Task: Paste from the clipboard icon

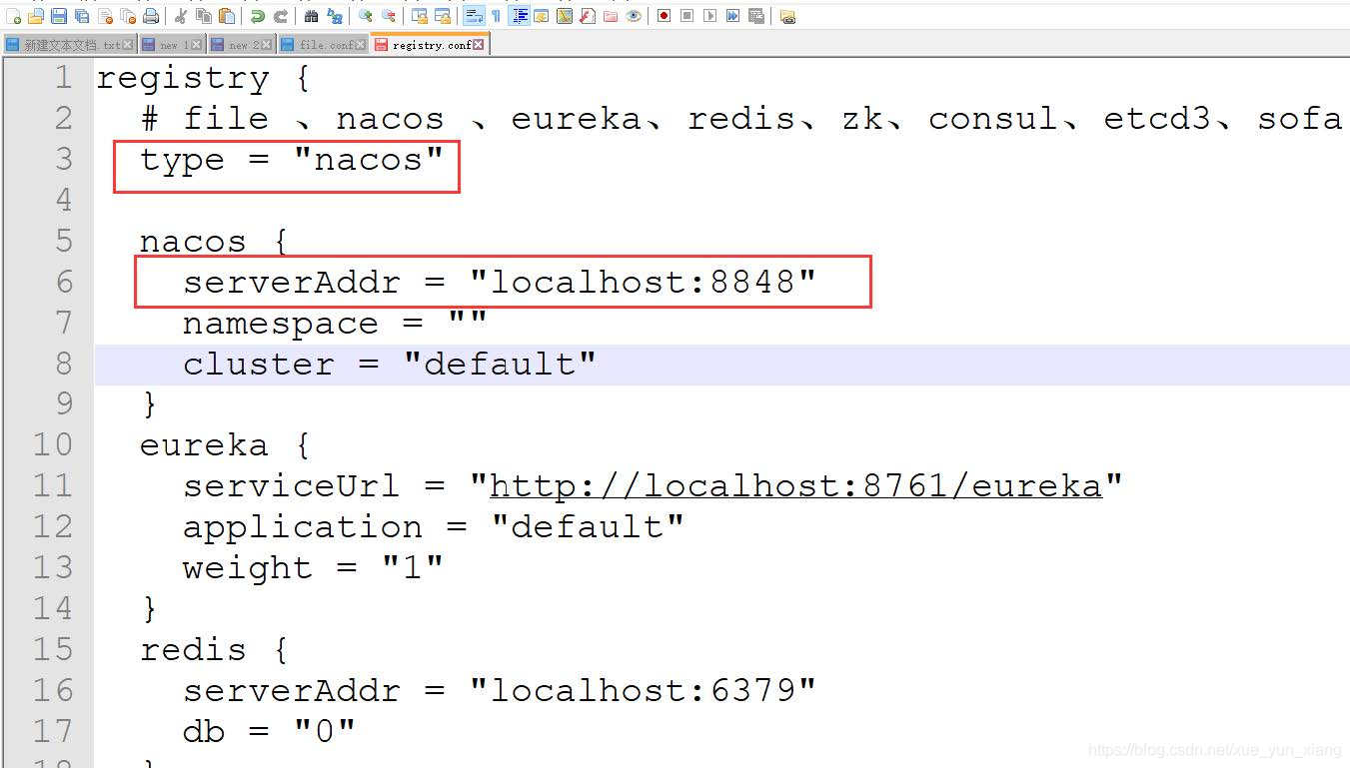Action: [x=227, y=16]
